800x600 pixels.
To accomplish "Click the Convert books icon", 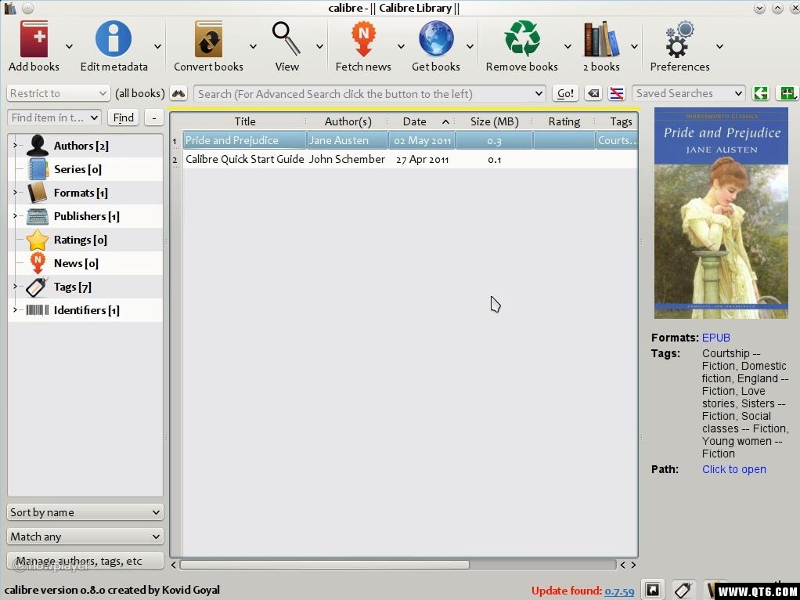I will (x=208, y=38).
